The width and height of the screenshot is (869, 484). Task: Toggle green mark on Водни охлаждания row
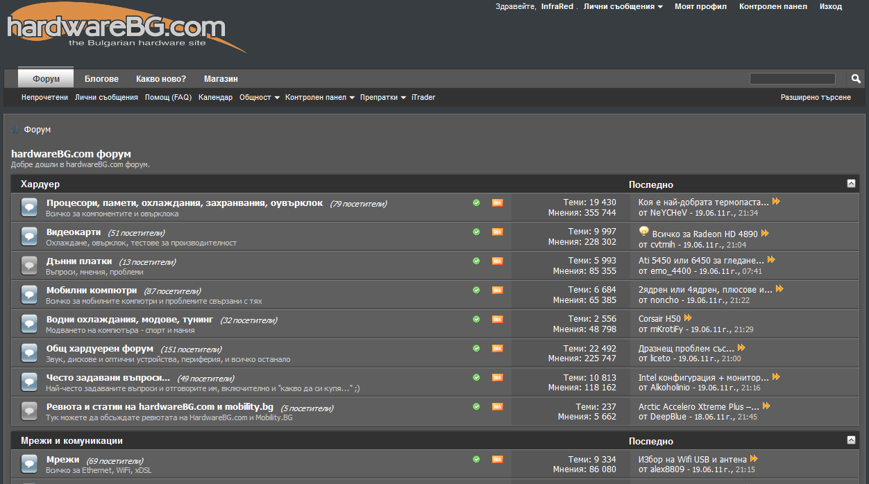476,319
